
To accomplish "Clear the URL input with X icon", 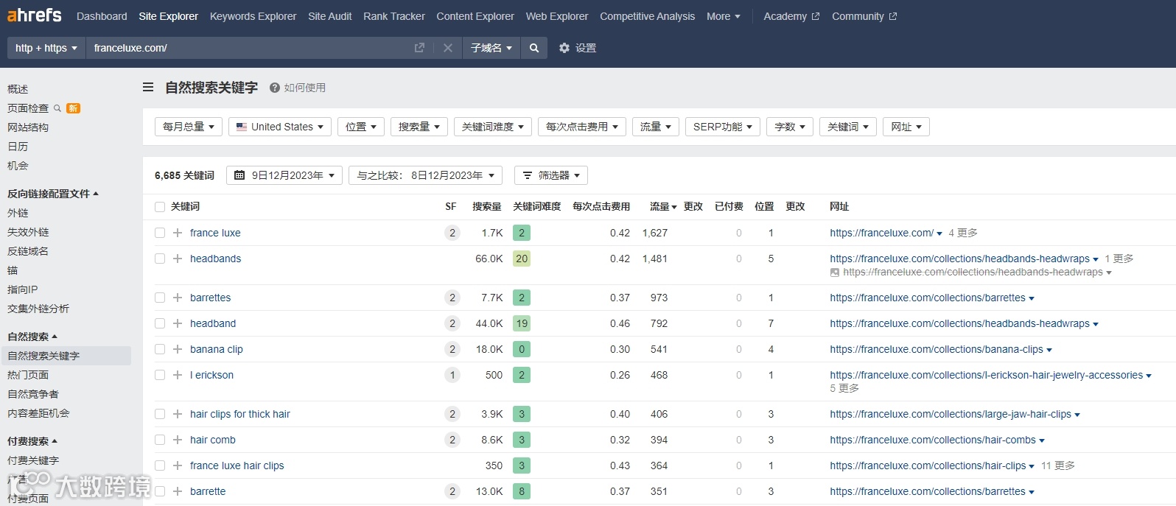I will tap(447, 48).
